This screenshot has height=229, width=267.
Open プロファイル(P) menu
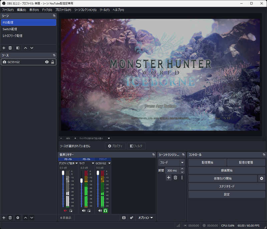(63, 10)
